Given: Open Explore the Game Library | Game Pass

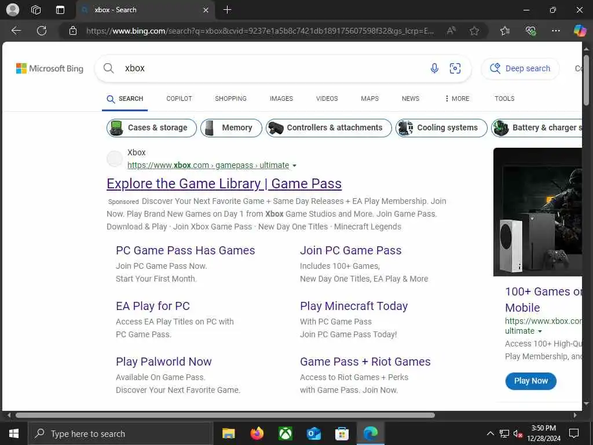Looking at the screenshot, I should [224, 184].
